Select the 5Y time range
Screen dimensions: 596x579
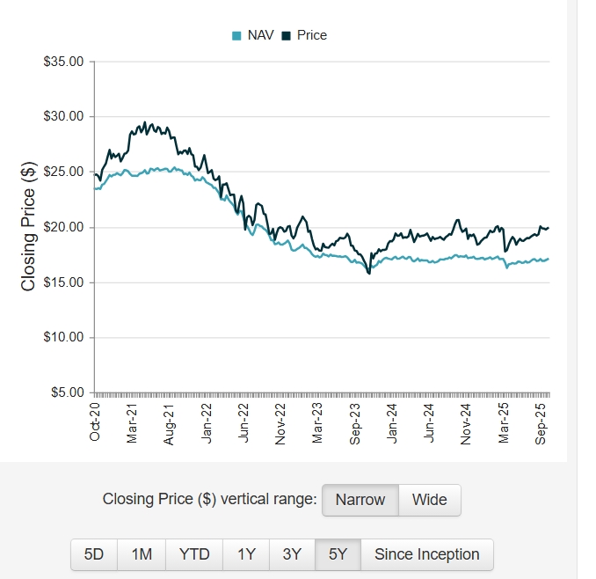click(x=338, y=554)
